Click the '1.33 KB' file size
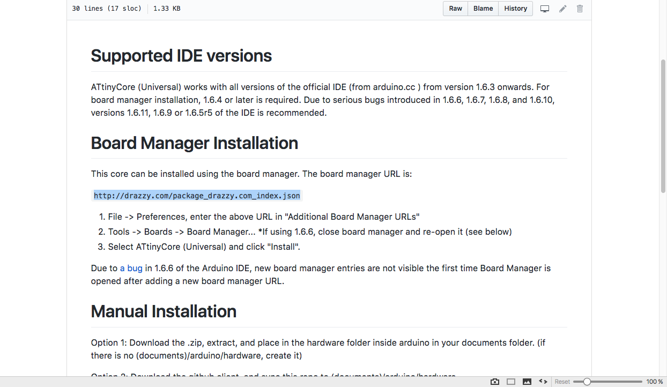 pos(167,9)
